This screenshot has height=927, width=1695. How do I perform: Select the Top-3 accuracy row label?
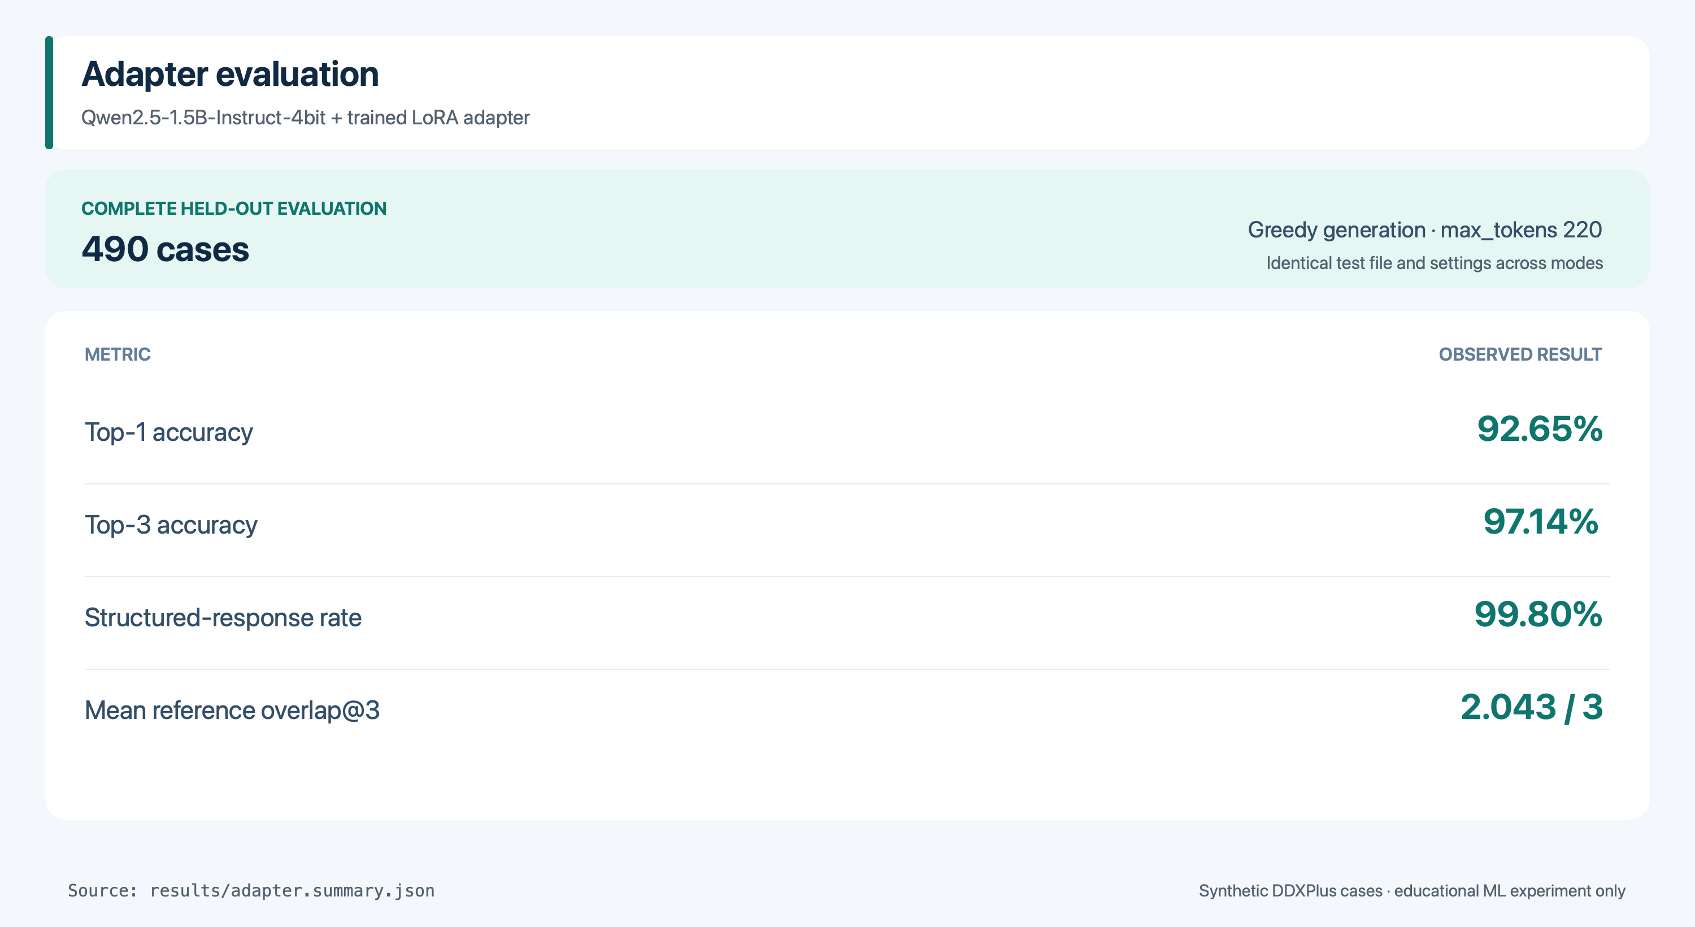pos(171,525)
